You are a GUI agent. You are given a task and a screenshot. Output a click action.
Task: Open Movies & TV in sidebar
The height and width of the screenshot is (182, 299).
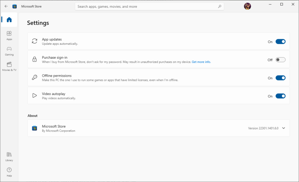pyautogui.click(x=9, y=66)
